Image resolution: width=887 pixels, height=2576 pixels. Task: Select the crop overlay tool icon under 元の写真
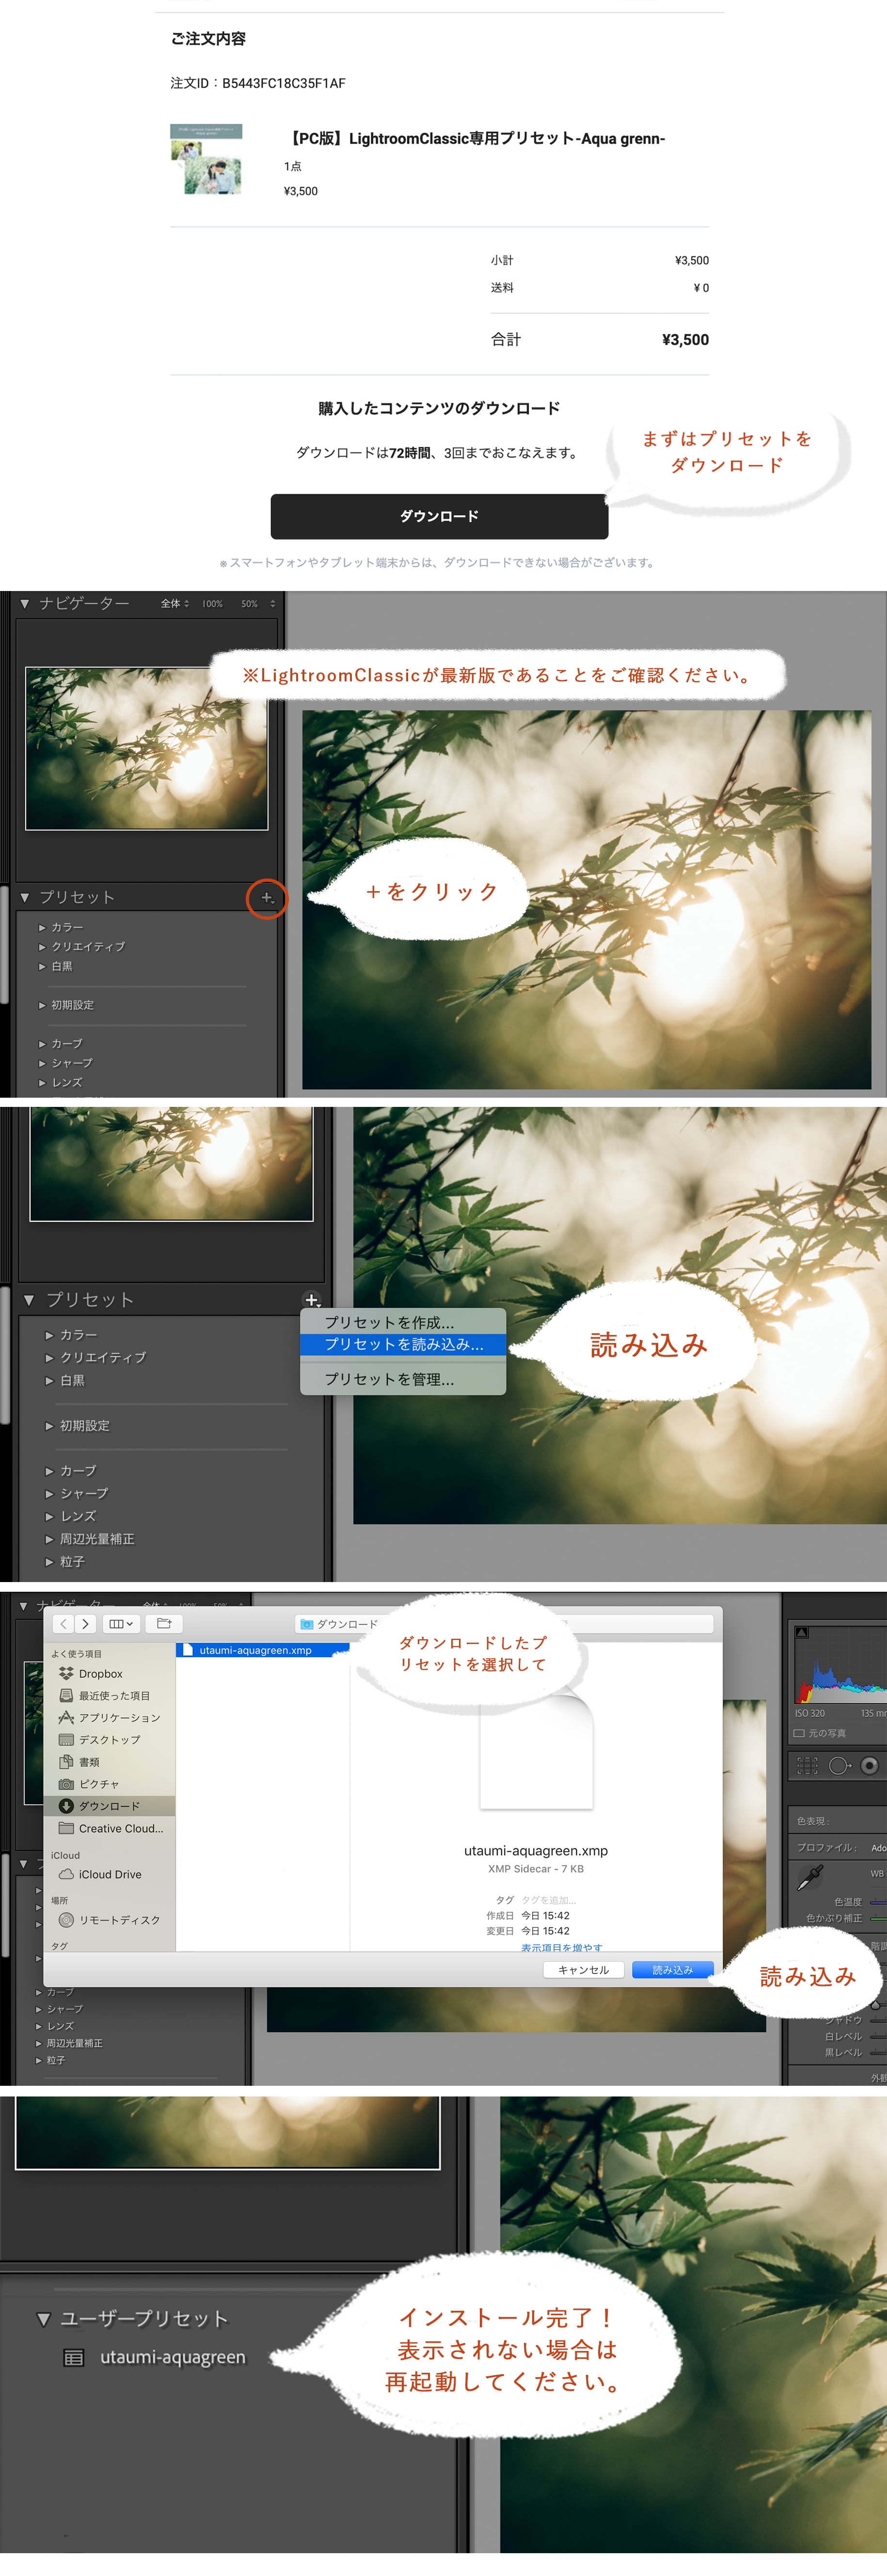point(807,1766)
